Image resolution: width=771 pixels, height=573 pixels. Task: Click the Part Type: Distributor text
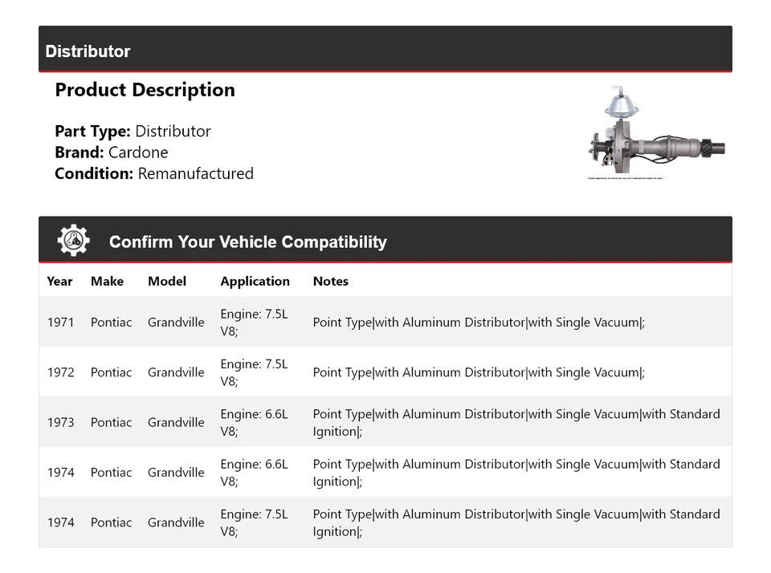(x=133, y=131)
